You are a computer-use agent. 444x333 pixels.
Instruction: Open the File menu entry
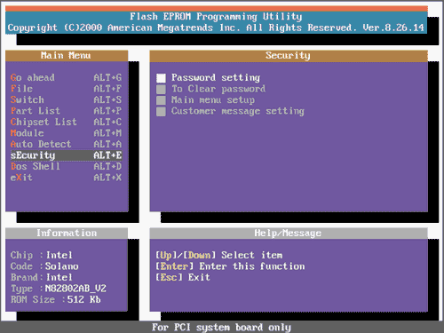67,89
